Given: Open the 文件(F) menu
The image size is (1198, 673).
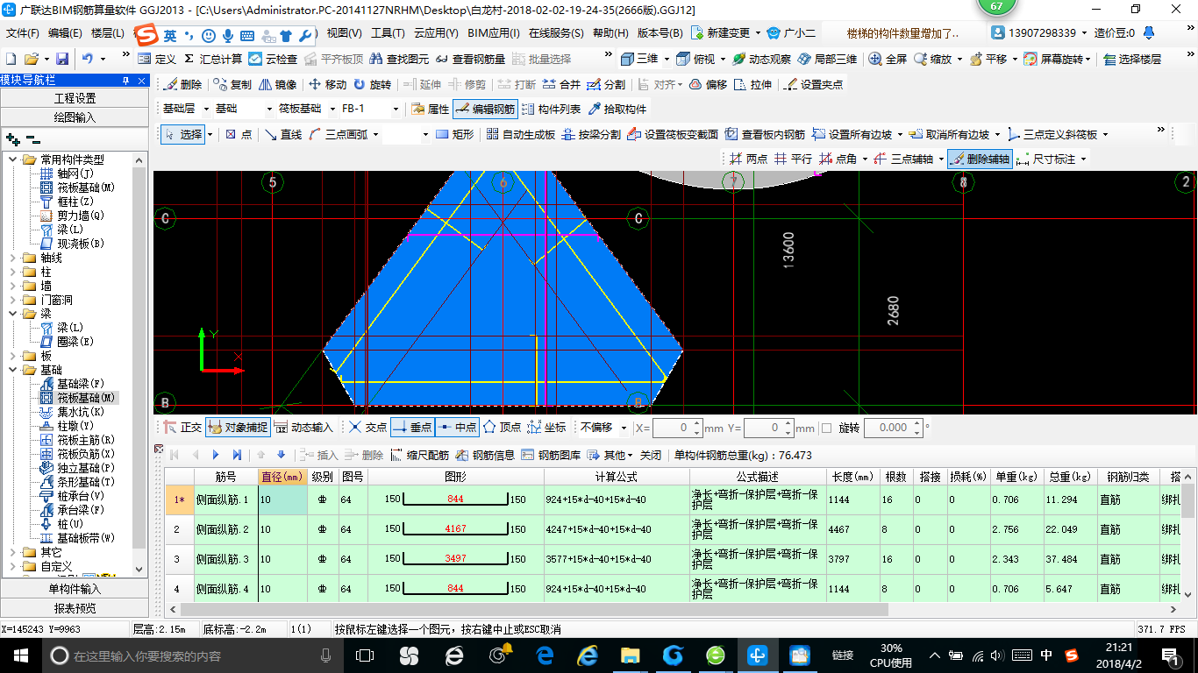Looking at the screenshot, I should (x=23, y=33).
